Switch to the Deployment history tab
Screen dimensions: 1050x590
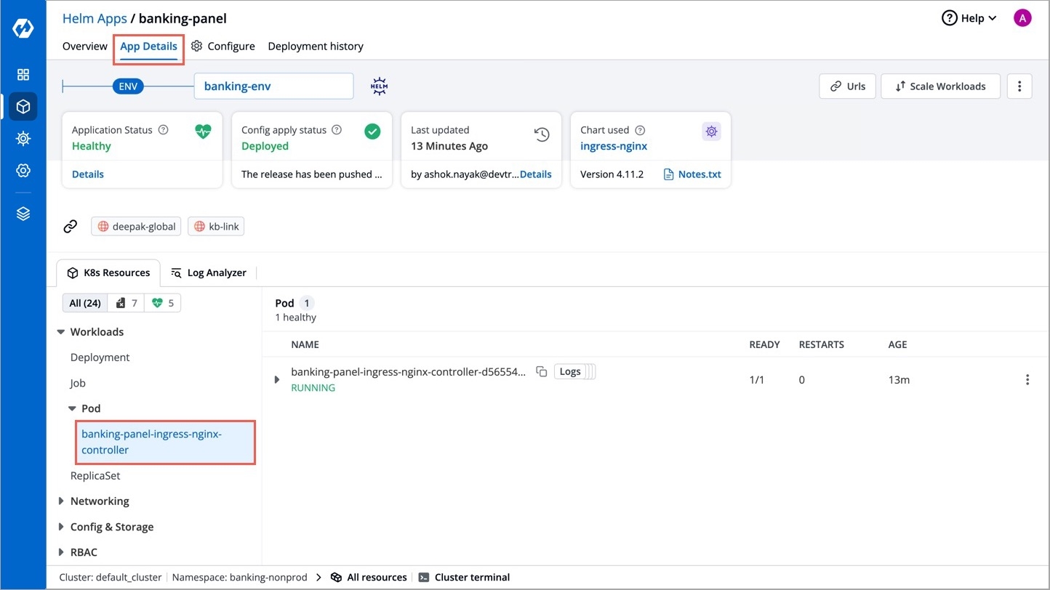pos(316,47)
